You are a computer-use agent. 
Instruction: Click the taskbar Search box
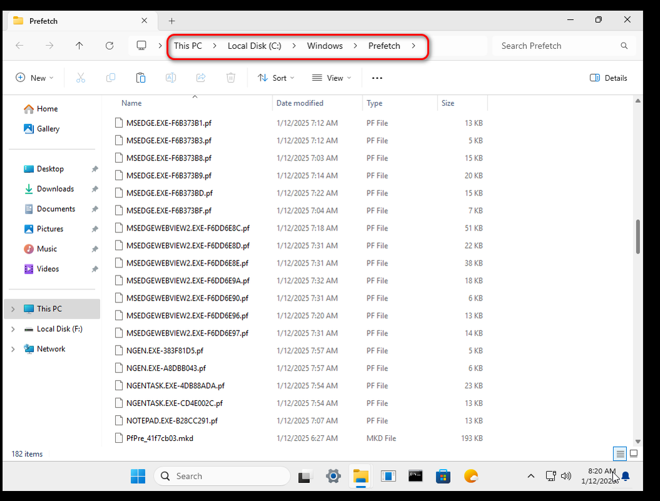click(222, 476)
